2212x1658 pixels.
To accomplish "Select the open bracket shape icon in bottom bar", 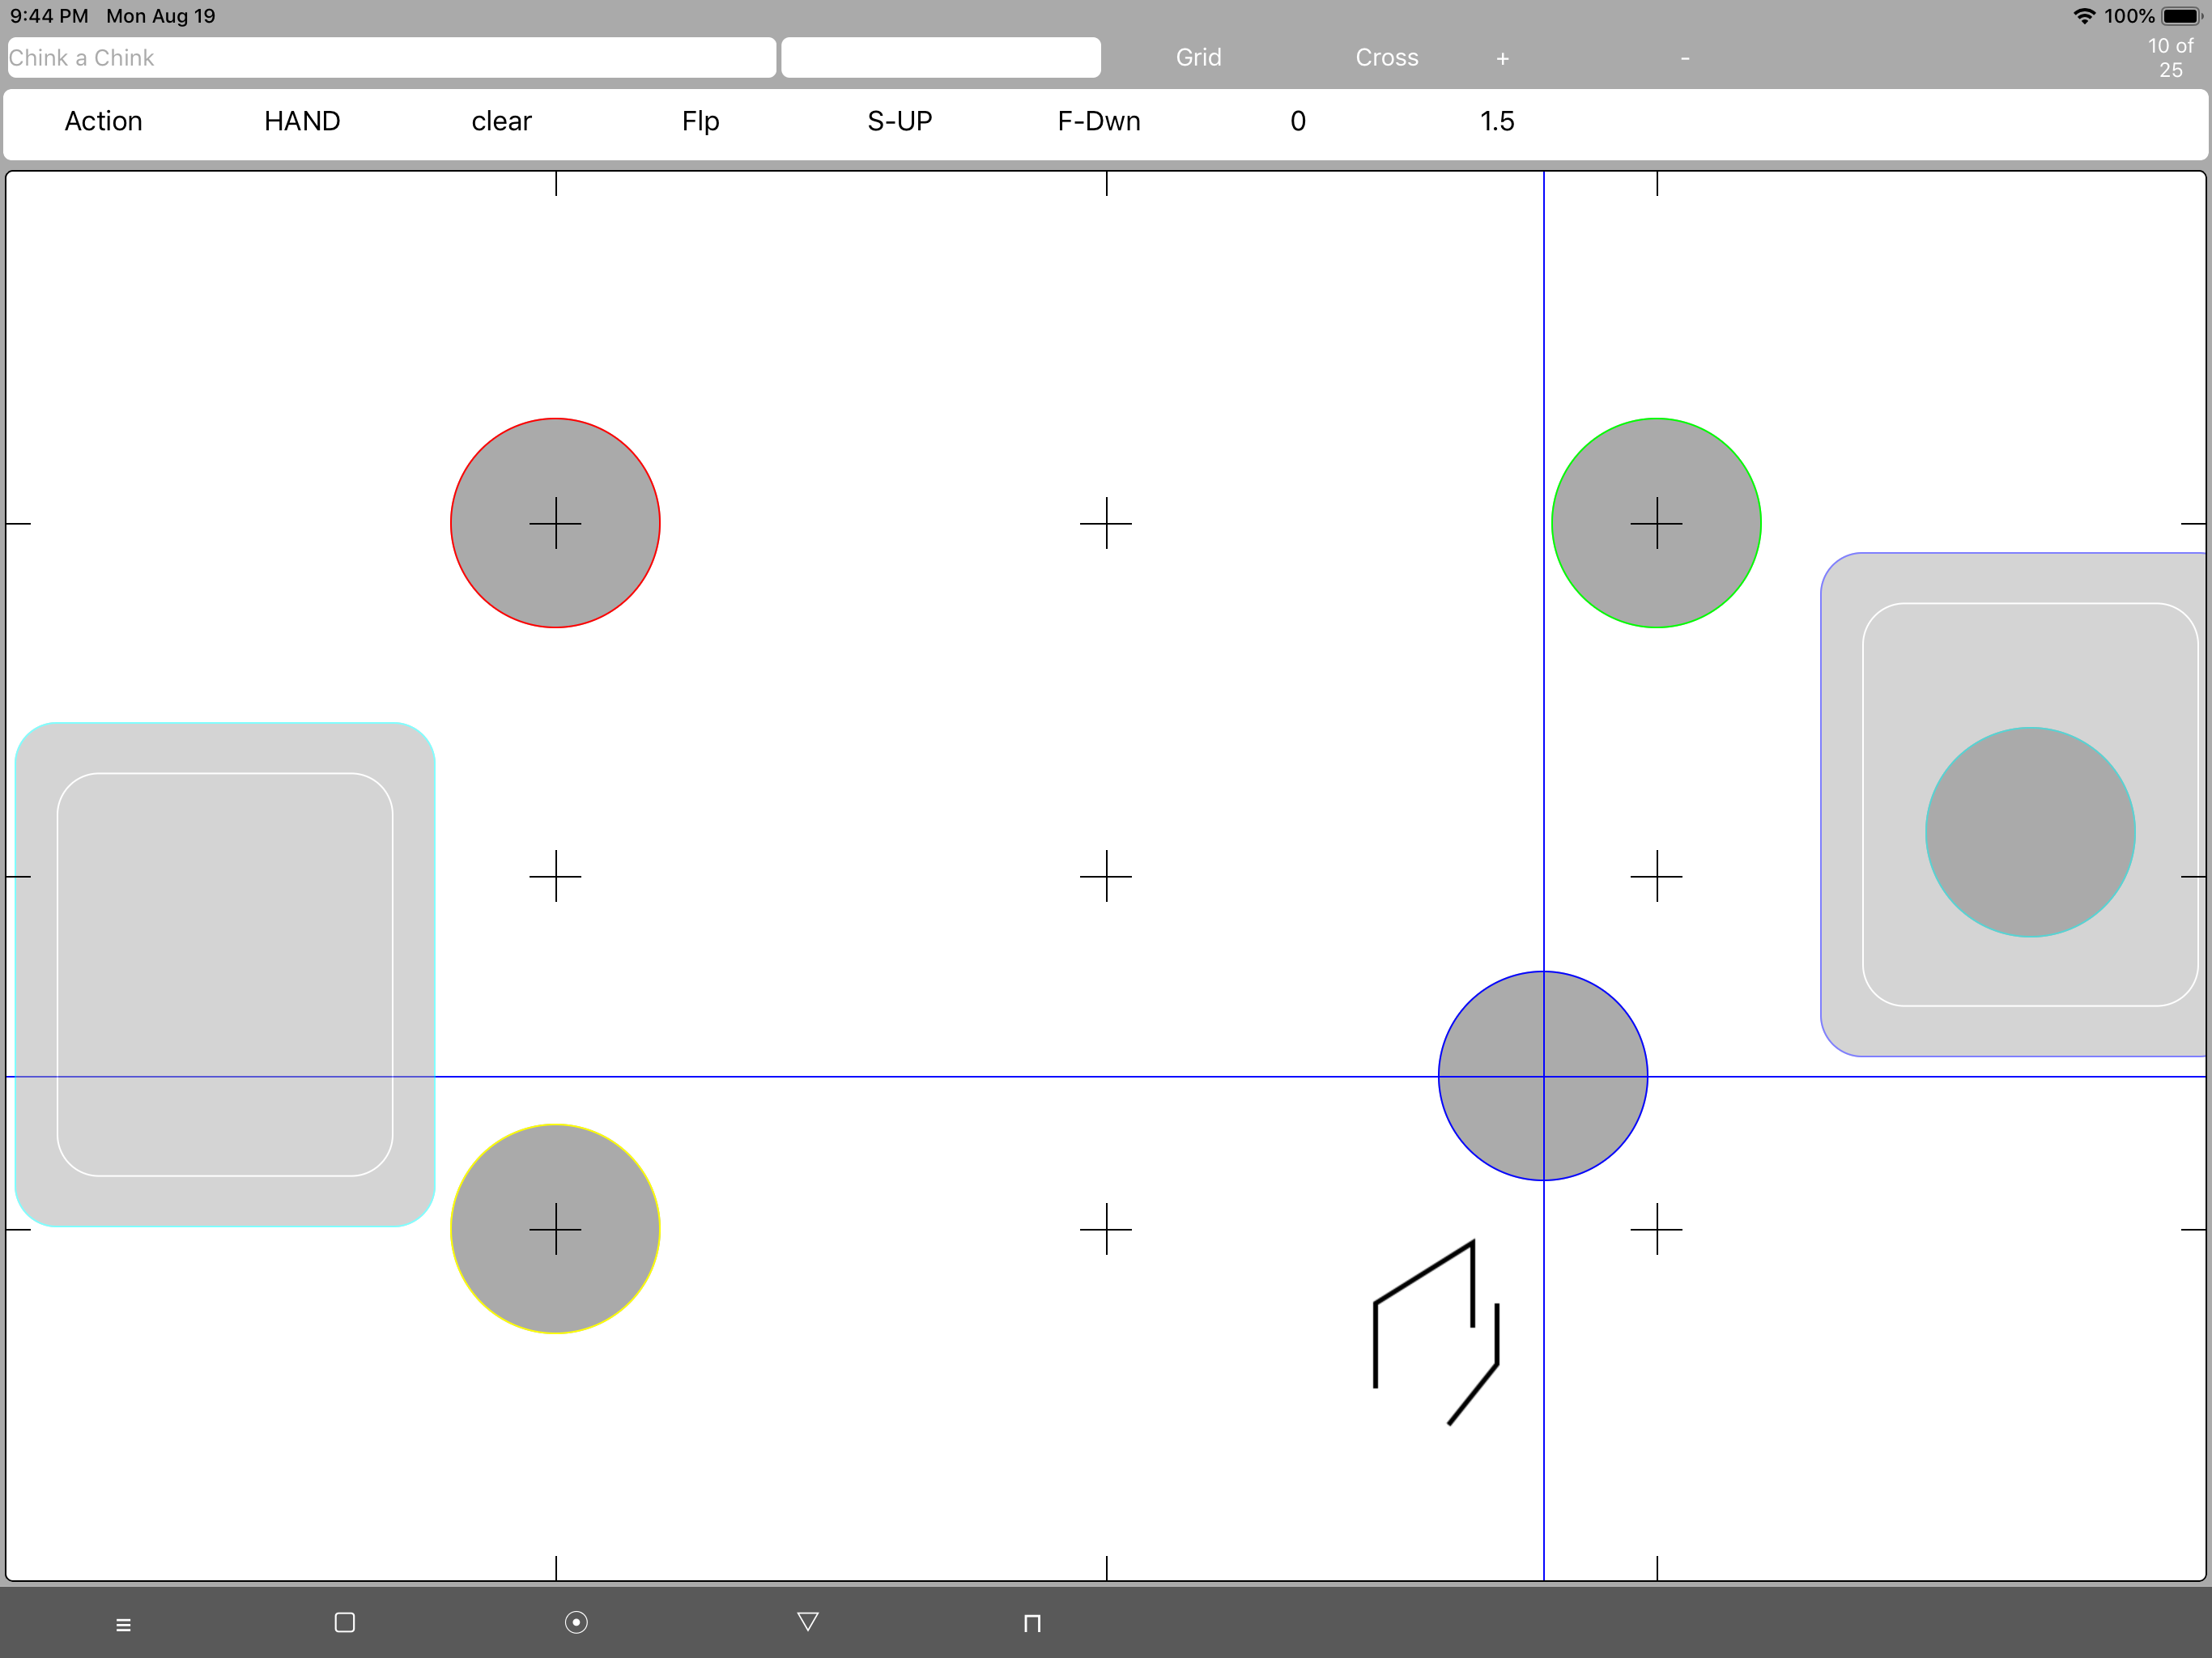I will 1032,1623.
